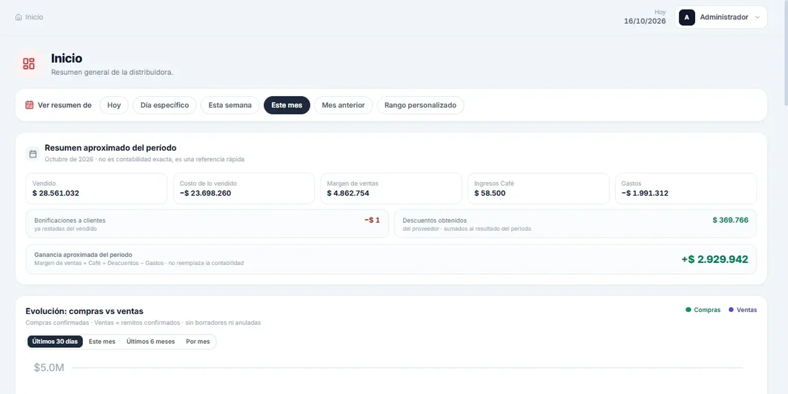788x394 pixels.
Task: Select the Por mes chart tab
Action: (x=198, y=342)
